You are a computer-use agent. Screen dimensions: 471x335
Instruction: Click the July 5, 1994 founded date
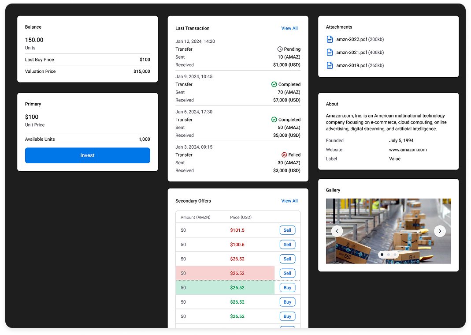tap(401, 140)
